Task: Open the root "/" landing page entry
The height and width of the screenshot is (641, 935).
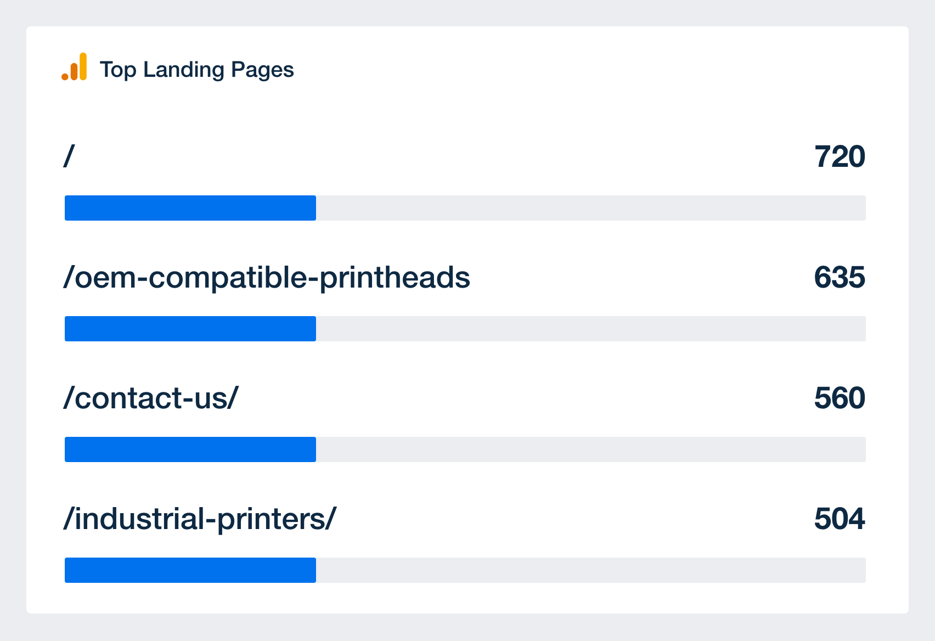Action: 69,156
